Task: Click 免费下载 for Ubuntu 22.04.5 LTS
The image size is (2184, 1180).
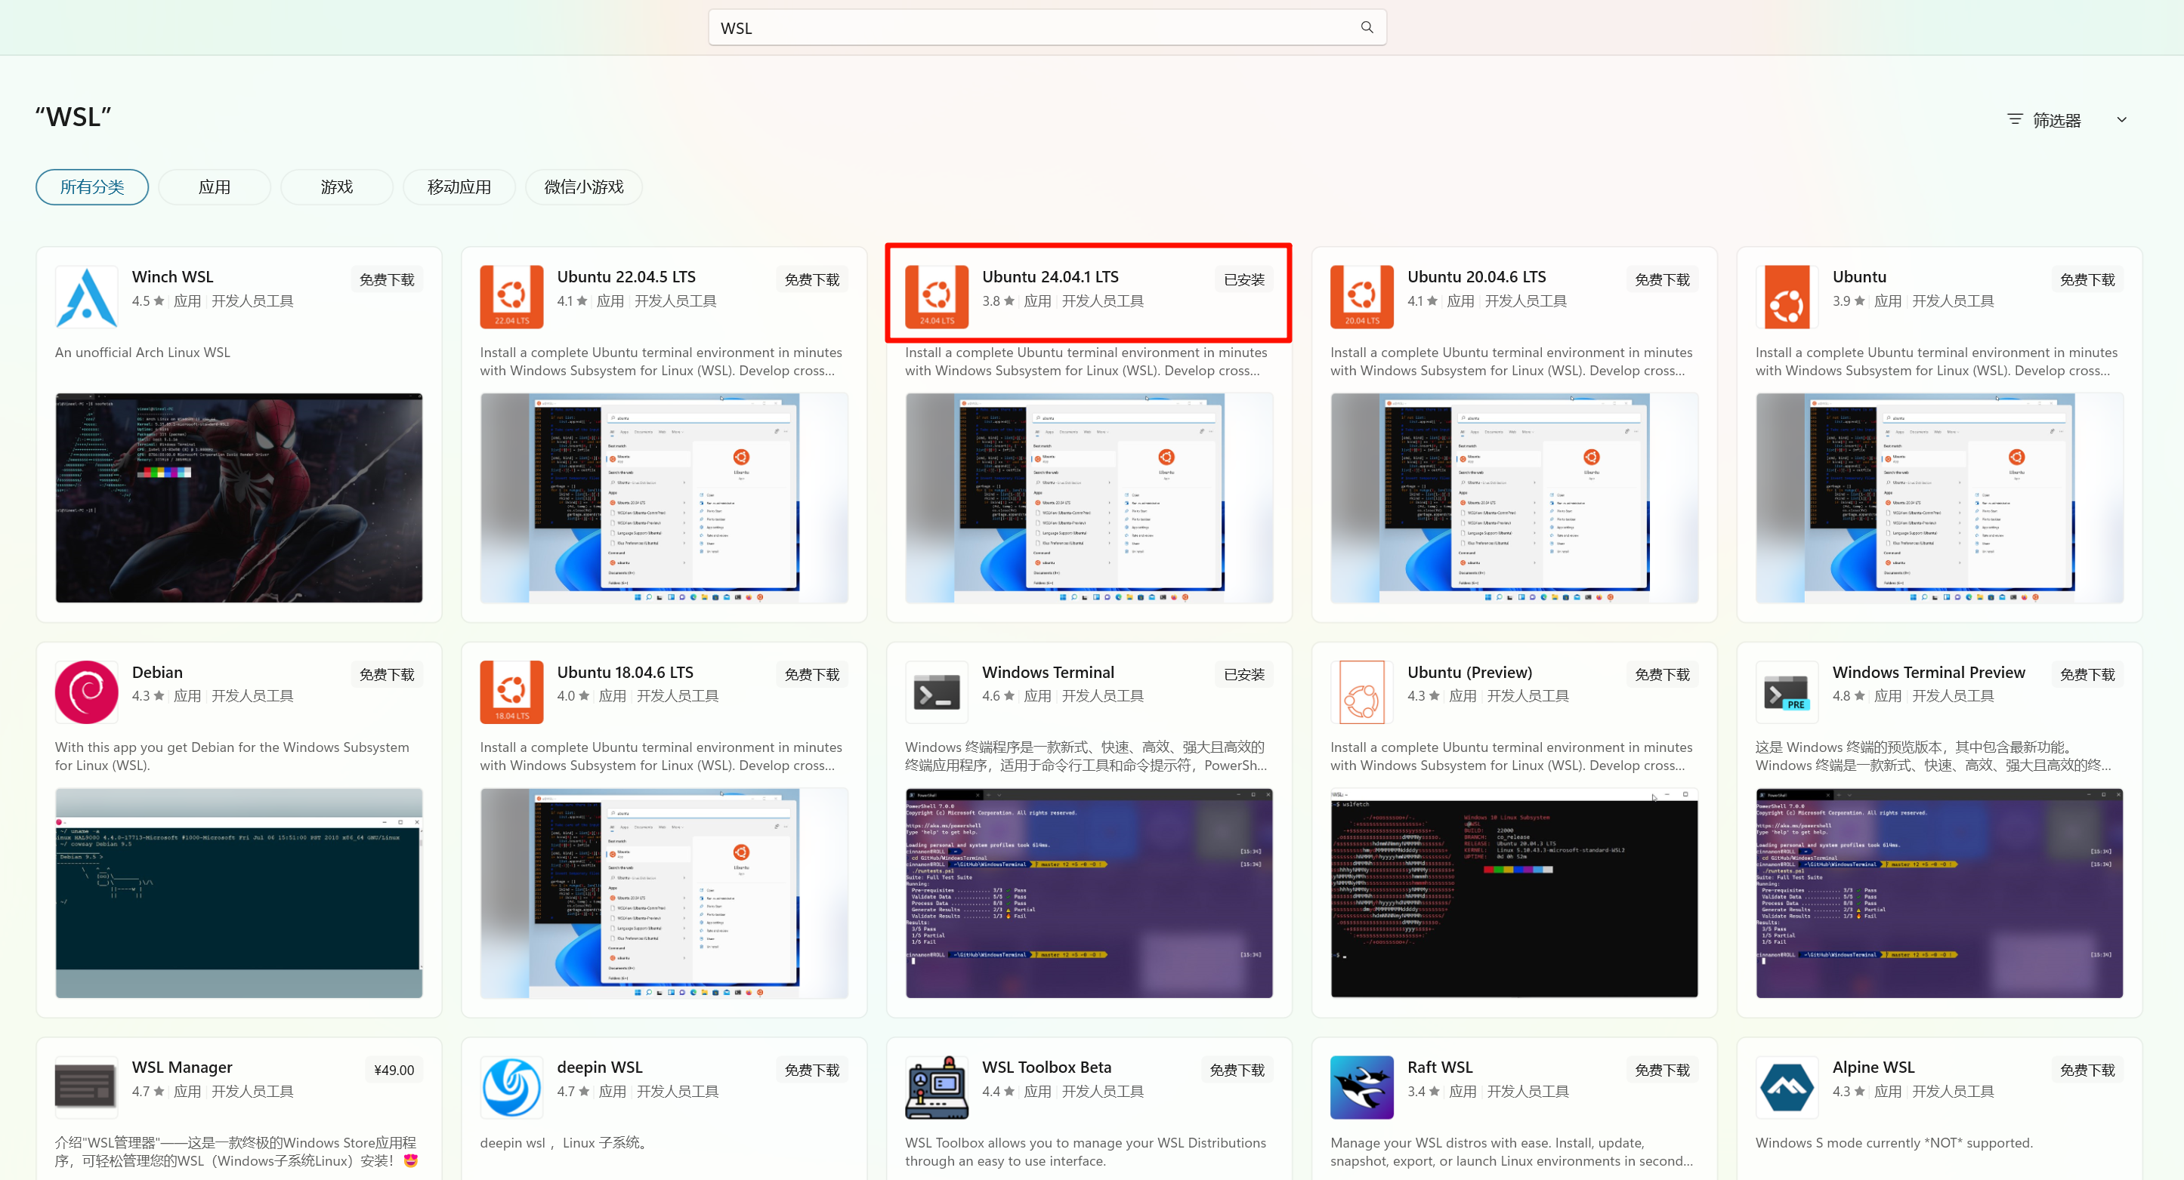Action: (x=811, y=279)
